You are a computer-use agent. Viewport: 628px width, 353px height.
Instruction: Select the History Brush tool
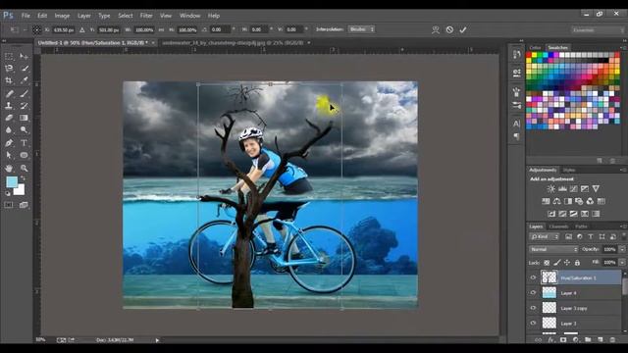point(24,106)
